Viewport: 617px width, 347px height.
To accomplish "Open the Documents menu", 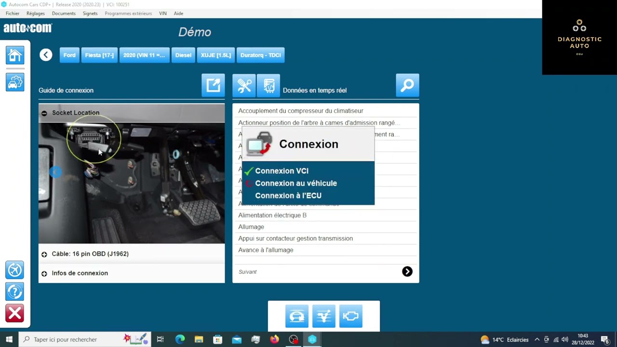I will (x=64, y=13).
